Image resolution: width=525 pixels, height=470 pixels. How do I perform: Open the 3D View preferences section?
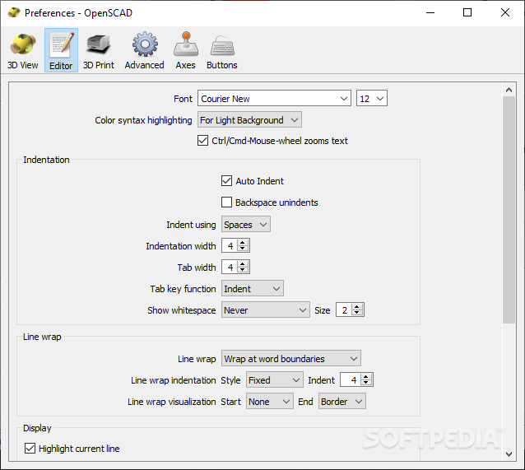pos(23,50)
